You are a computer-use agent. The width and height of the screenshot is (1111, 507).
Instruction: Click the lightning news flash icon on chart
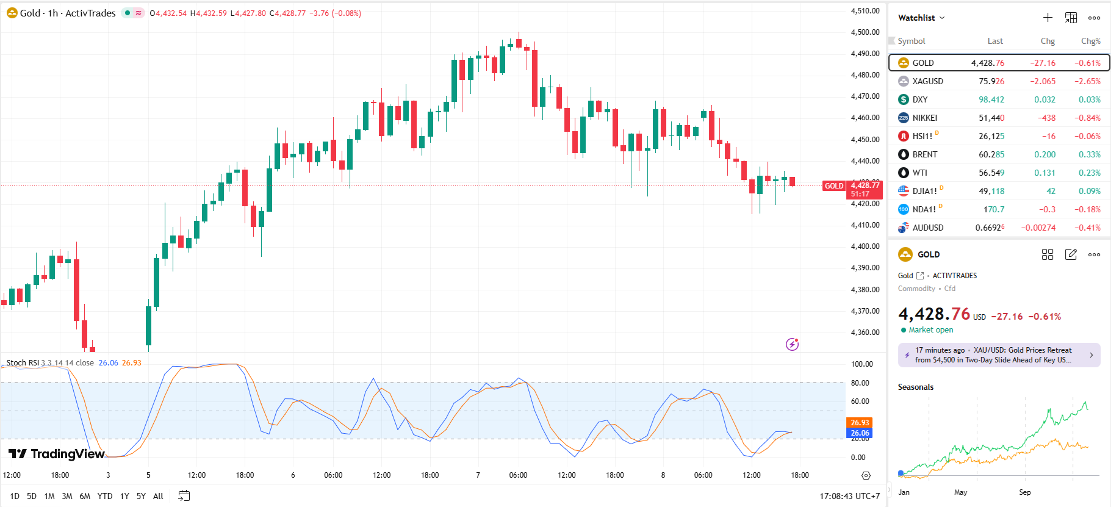tap(792, 345)
